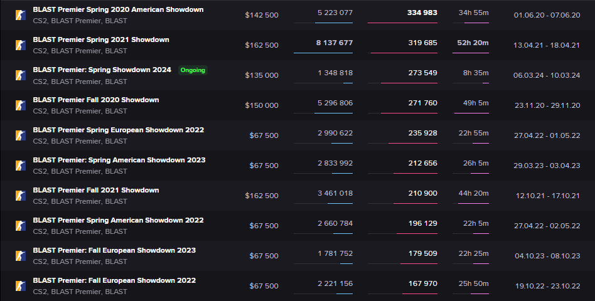595x301 pixels.
Task: Click peak viewers value 167 970
Action: coord(423,283)
